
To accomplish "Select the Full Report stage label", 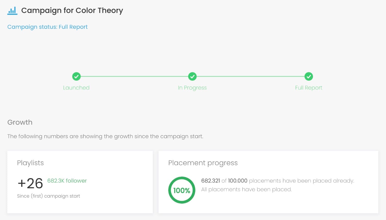I will pyautogui.click(x=309, y=88).
